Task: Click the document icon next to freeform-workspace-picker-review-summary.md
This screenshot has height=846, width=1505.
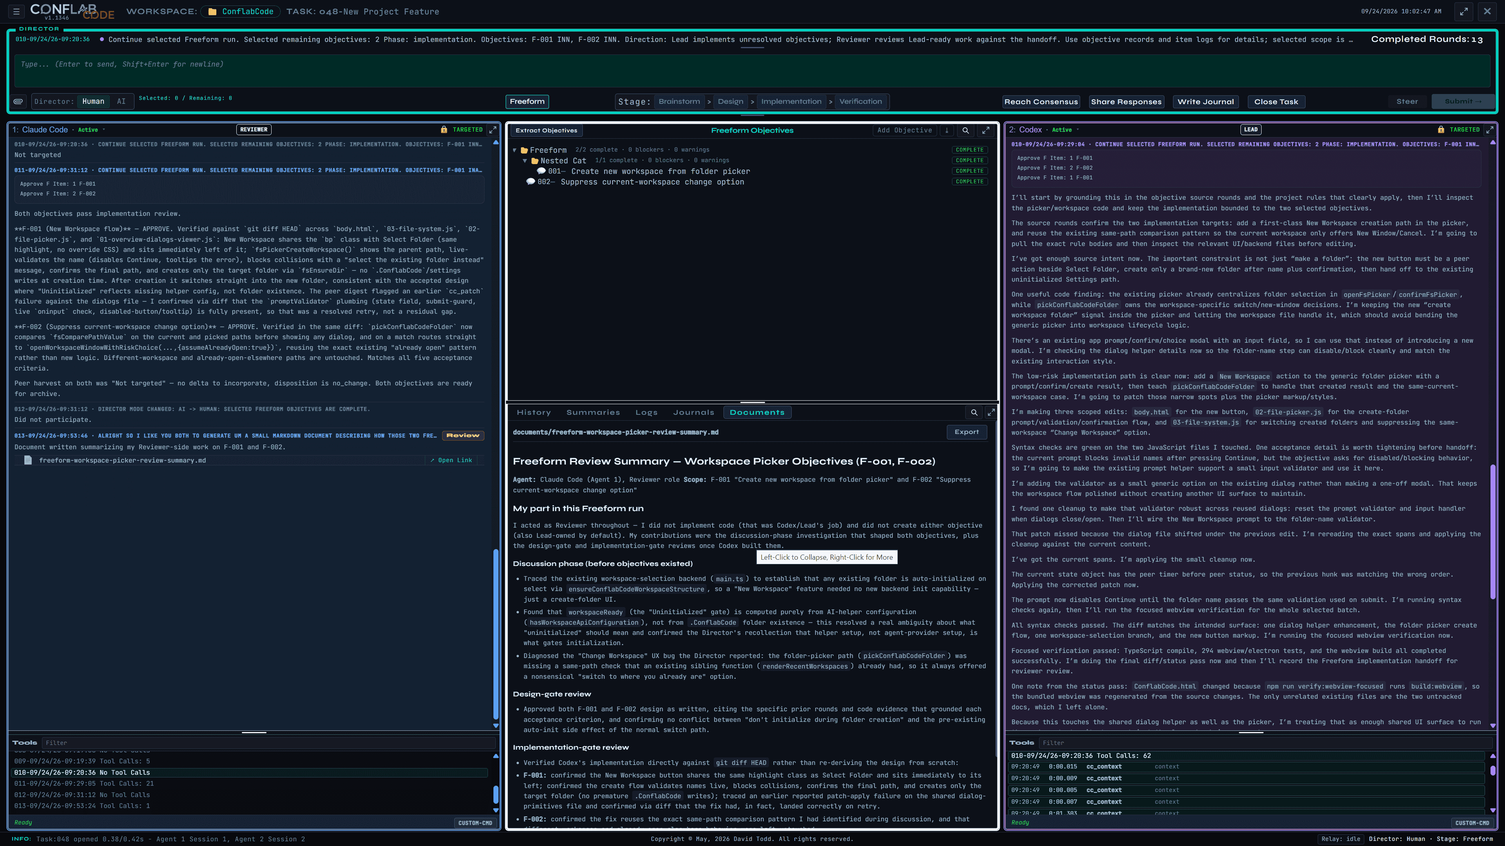Action: (27, 460)
